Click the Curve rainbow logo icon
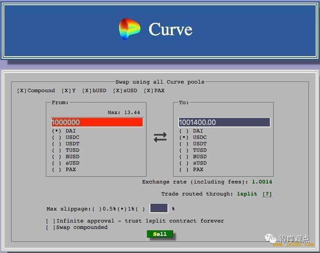Image resolution: width=320 pixels, height=253 pixels. click(130, 29)
